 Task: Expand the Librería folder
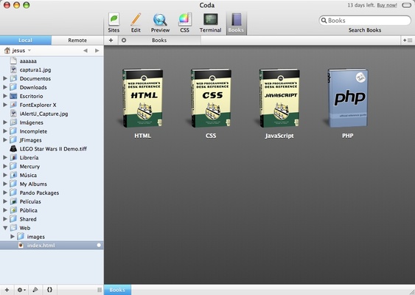(x=5, y=157)
